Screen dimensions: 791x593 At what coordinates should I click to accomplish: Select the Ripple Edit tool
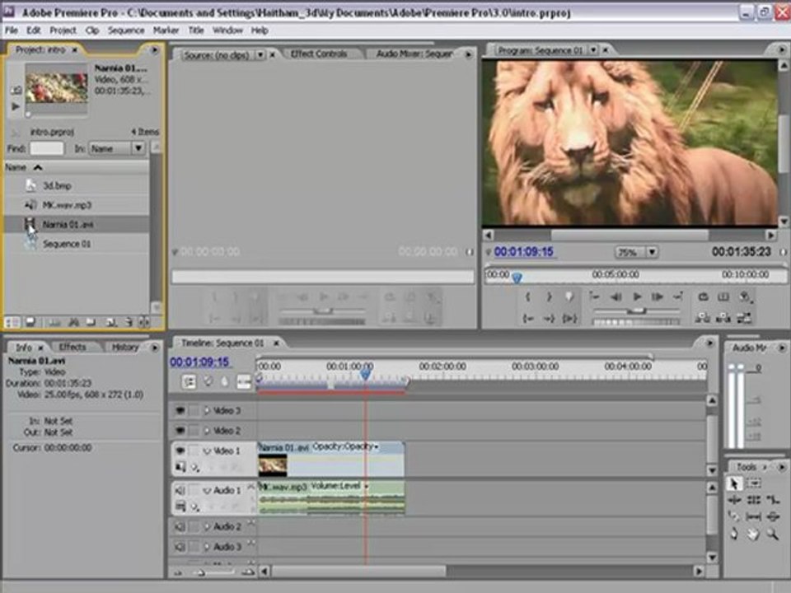click(734, 500)
